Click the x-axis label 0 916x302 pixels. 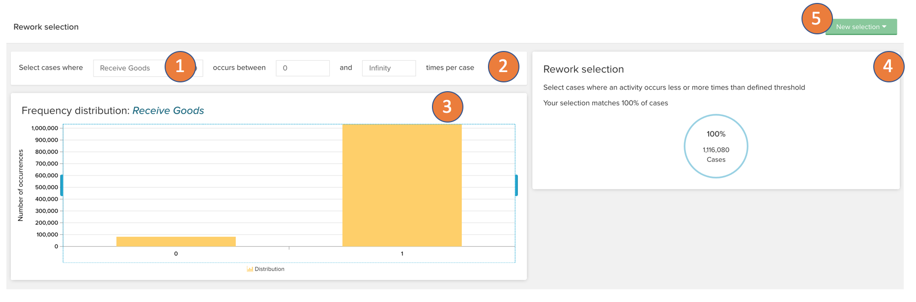[x=176, y=254]
